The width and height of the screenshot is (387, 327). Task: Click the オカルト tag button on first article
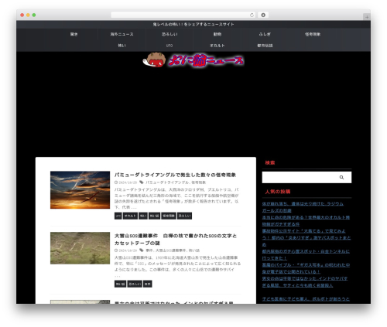[130, 216]
